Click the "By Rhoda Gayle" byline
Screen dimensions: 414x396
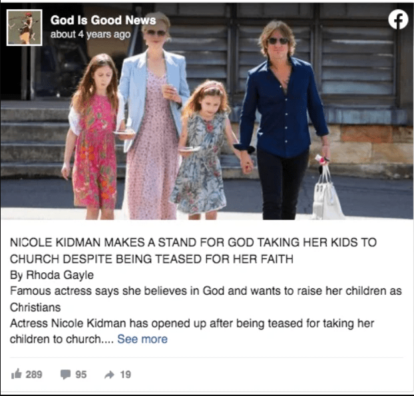52,275
